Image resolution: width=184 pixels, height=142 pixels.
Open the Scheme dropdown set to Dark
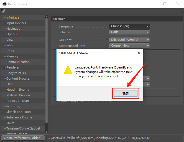[130, 32]
